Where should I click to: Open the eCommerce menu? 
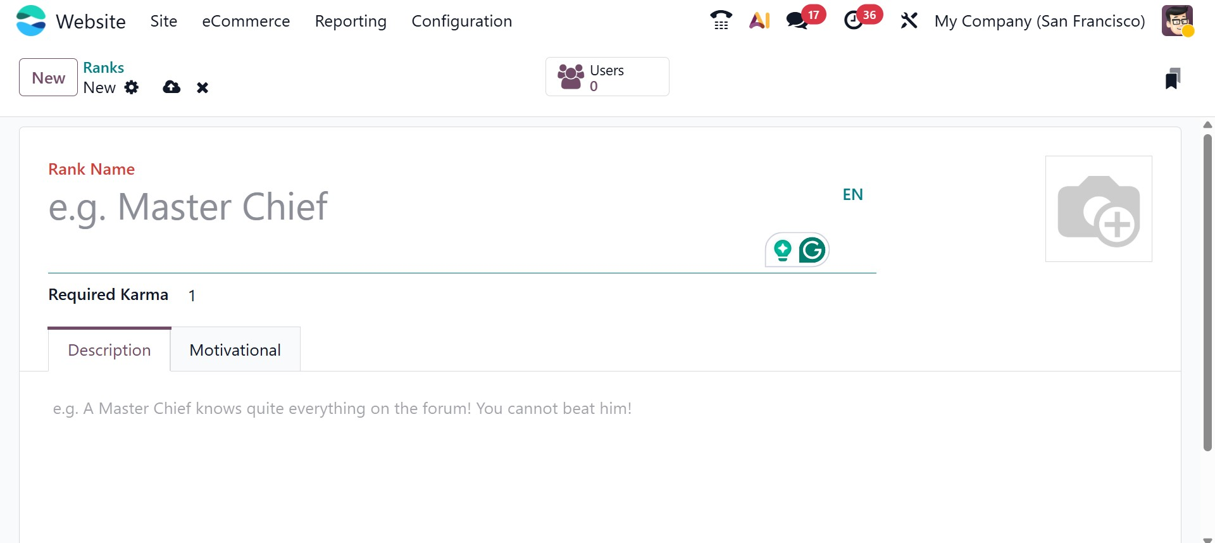(246, 21)
